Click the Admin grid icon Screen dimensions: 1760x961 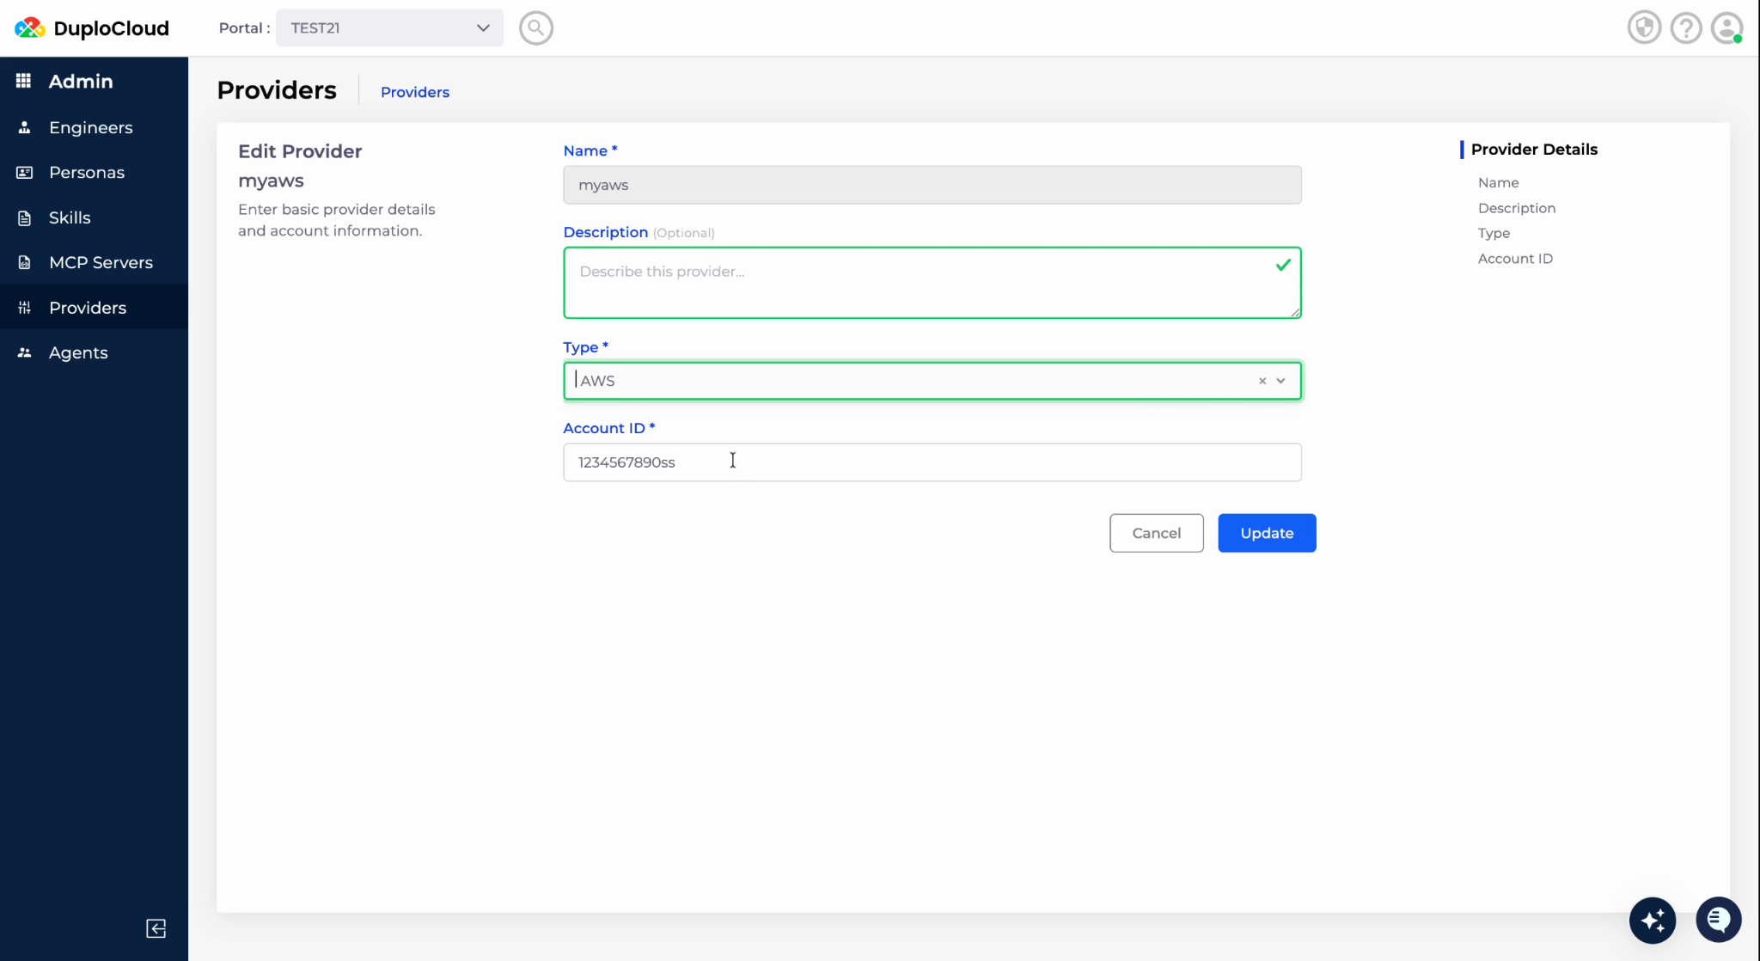[x=24, y=81]
